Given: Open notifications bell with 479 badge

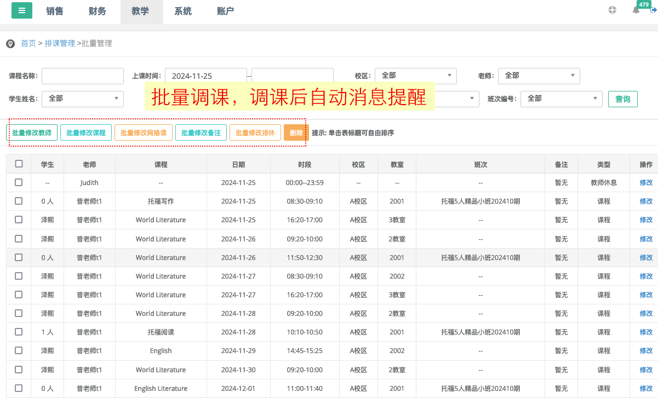Looking at the screenshot, I should pos(636,10).
